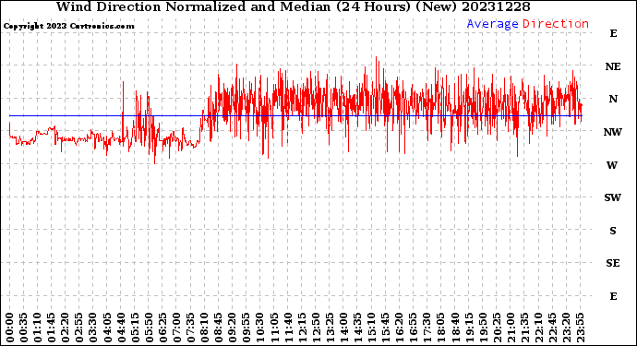Image resolution: width=637 pixels, height=346 pixels.
Task: Click the 03:30 time label
Action: pos(93,328)
